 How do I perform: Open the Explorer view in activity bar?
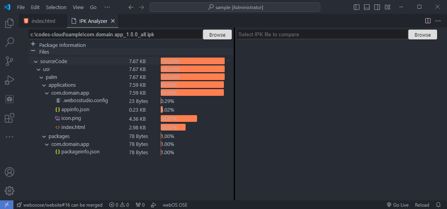pos(9,23)
